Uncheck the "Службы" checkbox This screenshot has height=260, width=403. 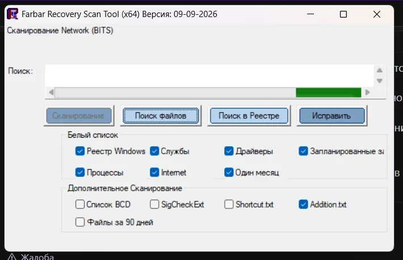click(154, 151)
